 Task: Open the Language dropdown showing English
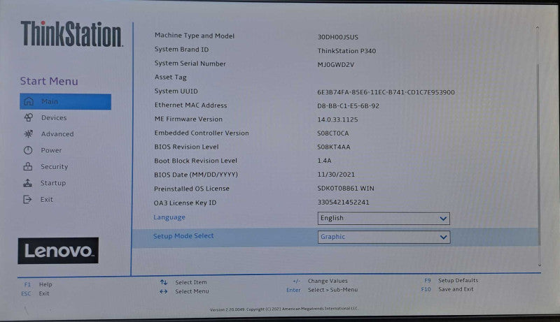384,219
